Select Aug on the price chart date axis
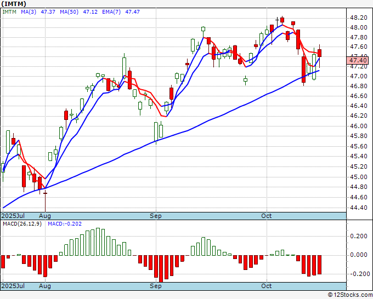 pos(45,216)
